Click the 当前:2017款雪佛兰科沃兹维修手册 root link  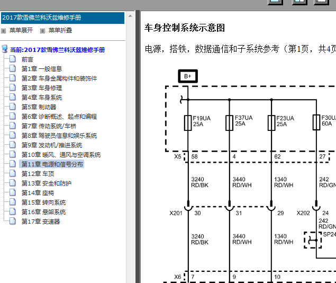coord(58,50)
